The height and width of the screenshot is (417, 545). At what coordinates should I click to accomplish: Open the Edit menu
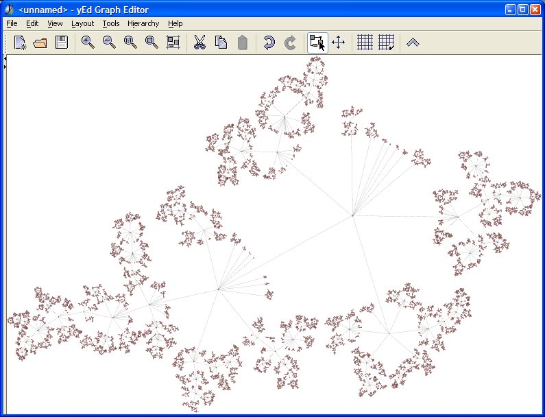pos(32,23)
